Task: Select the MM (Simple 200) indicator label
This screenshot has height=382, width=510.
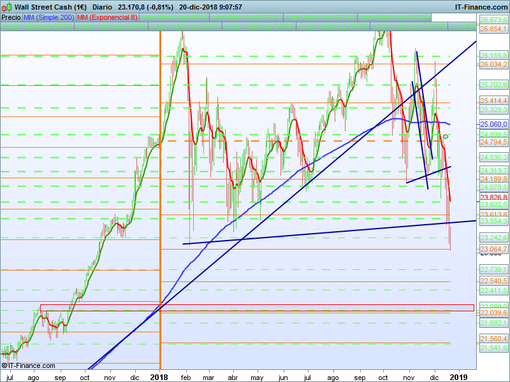Action: click(49, 17)
